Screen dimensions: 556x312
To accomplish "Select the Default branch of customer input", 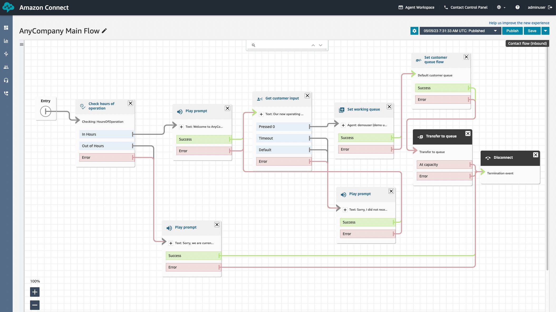I will [x=284, y=150].
